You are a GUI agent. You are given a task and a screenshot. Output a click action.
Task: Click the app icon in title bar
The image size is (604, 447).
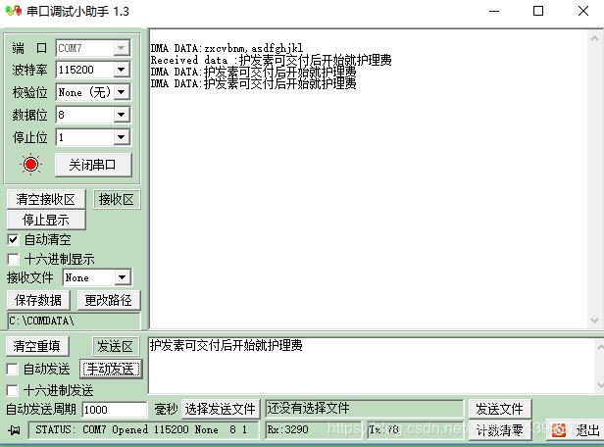[14, 11]
